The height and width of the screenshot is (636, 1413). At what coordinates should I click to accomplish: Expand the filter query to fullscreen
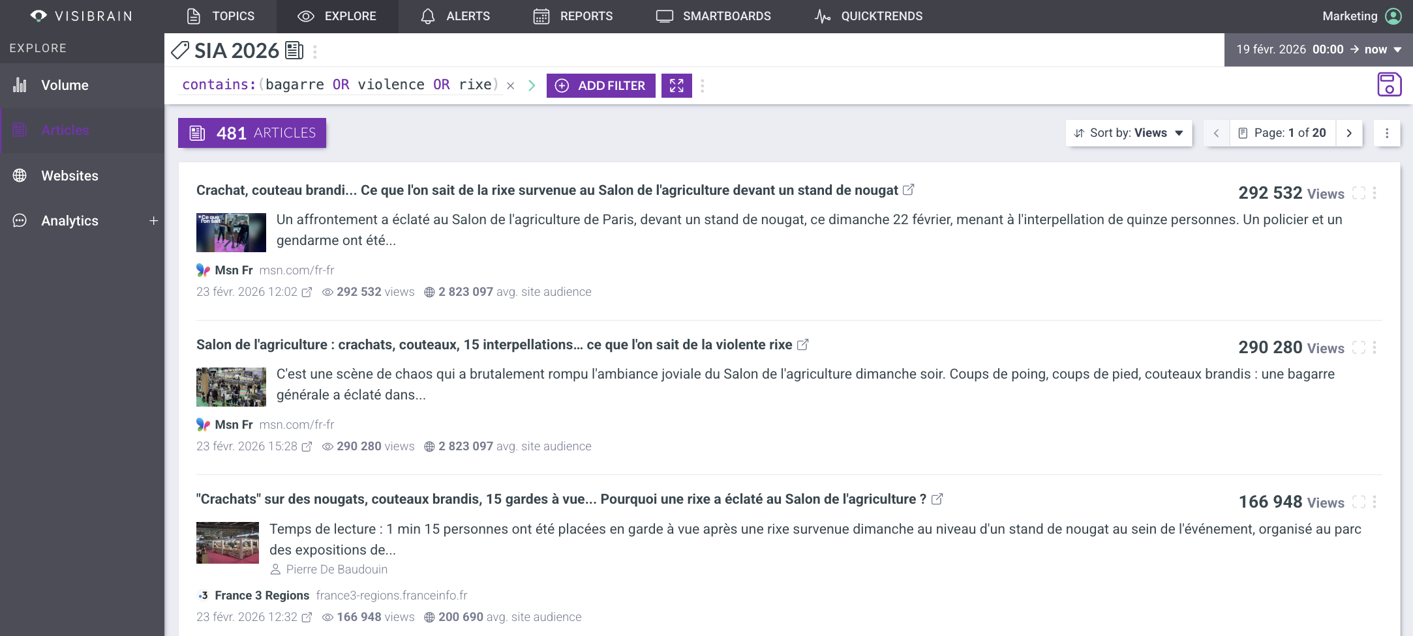[676, 85]
